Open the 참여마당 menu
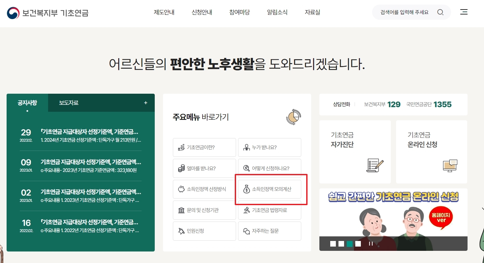484x263 pixels. [239, 12]
